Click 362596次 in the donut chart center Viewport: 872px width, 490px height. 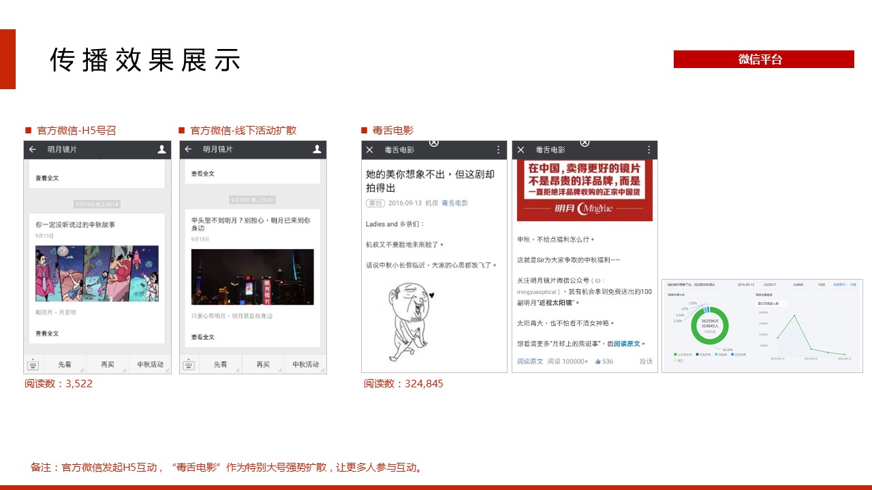pos(710,321)
